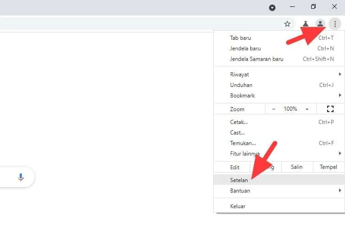Open Setelan from the menu
Screen dimensions: 345x226
(x=279, y=180)
